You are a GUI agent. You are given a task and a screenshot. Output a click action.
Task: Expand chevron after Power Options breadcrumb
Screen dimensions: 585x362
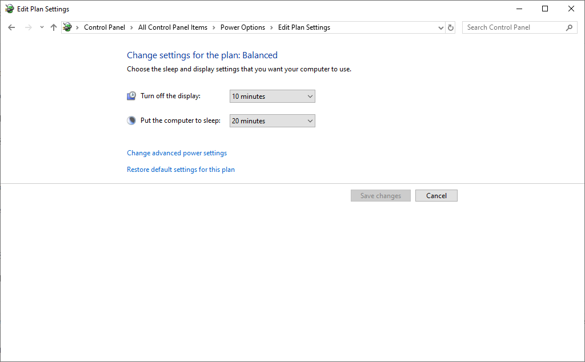(x=271, y=27)
